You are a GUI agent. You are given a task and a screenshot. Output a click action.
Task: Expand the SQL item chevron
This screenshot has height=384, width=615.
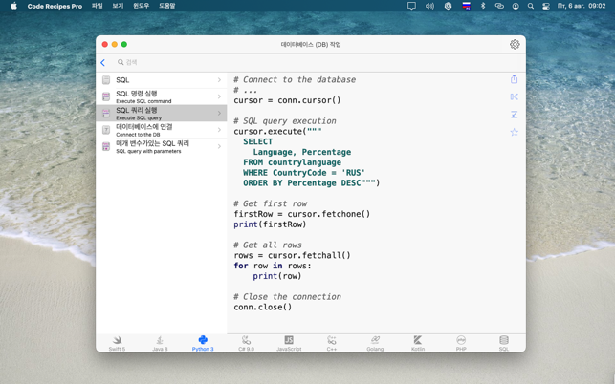[x=219, y=80]
